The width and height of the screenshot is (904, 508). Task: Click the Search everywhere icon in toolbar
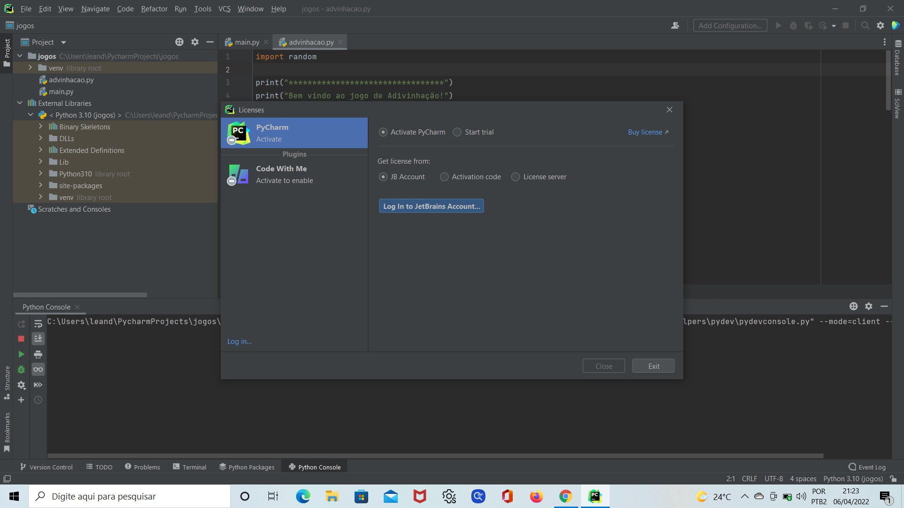864,25
